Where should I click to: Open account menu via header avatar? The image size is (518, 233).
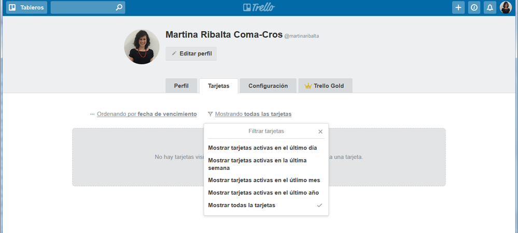click(x=506, y=7)
